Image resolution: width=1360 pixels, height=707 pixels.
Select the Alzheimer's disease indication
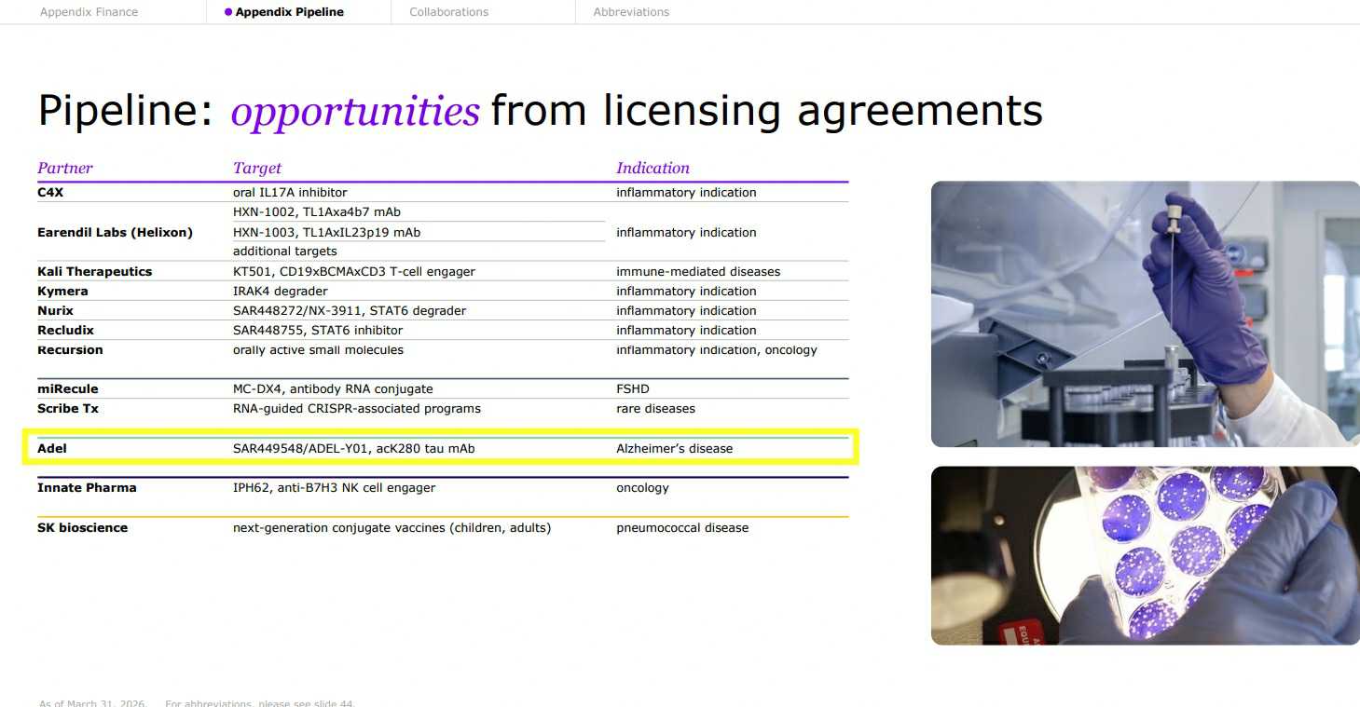pos(674,448)
